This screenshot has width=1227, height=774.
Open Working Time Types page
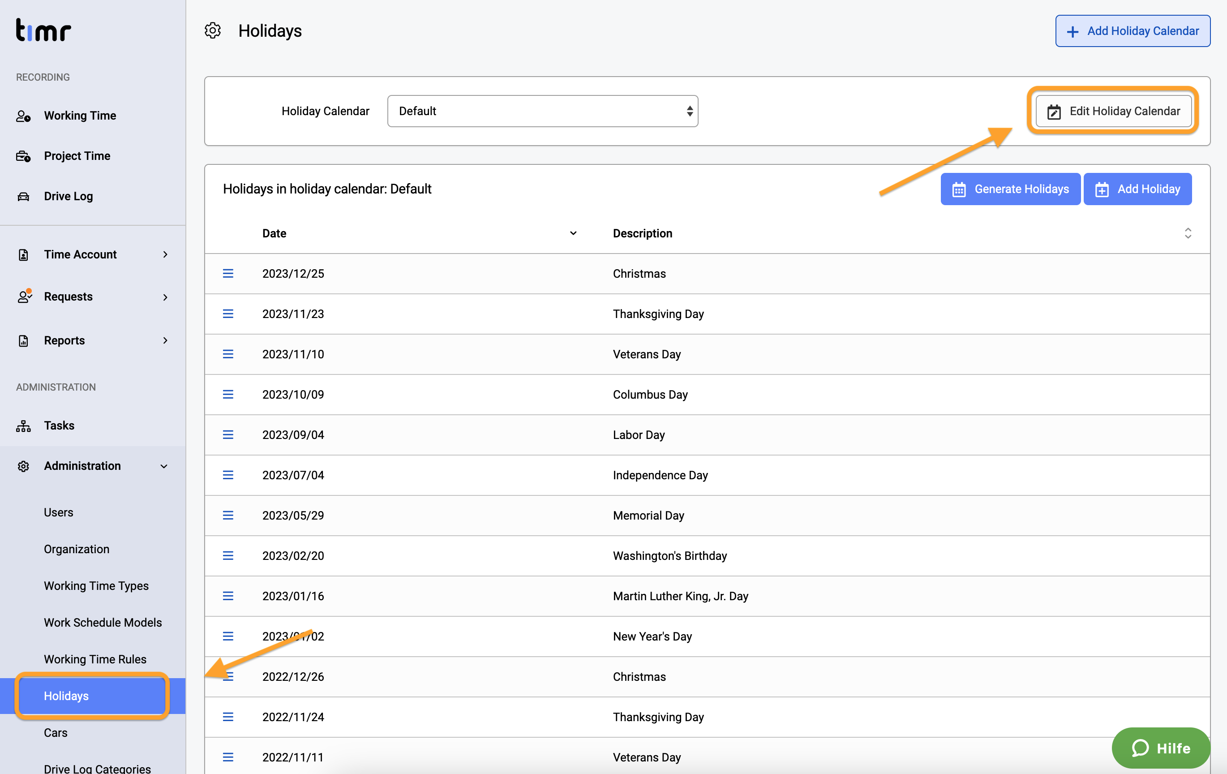(x=96, y=586)
